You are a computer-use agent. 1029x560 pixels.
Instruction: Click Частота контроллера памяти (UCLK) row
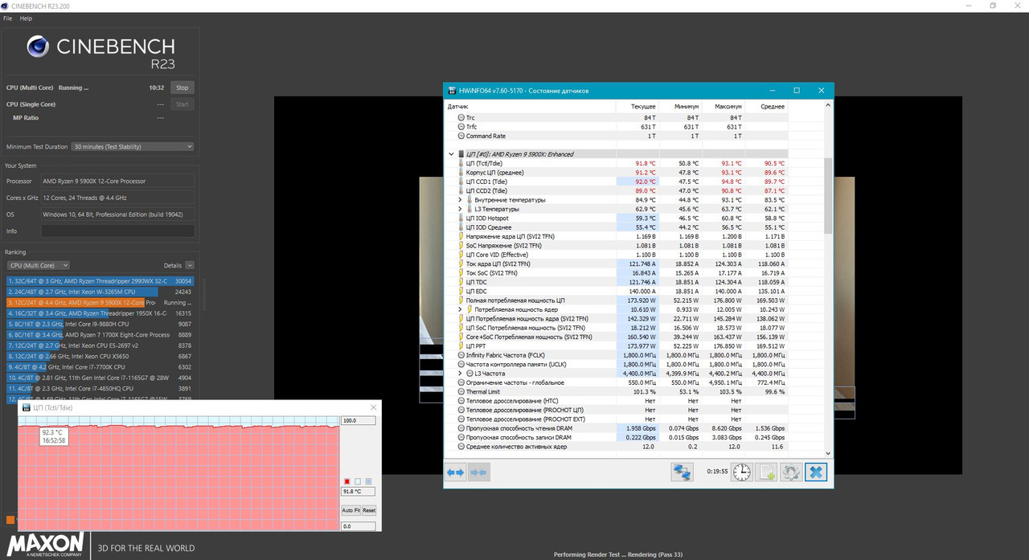tap(617, 365)
